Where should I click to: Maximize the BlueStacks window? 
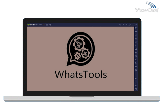(130, 25)
